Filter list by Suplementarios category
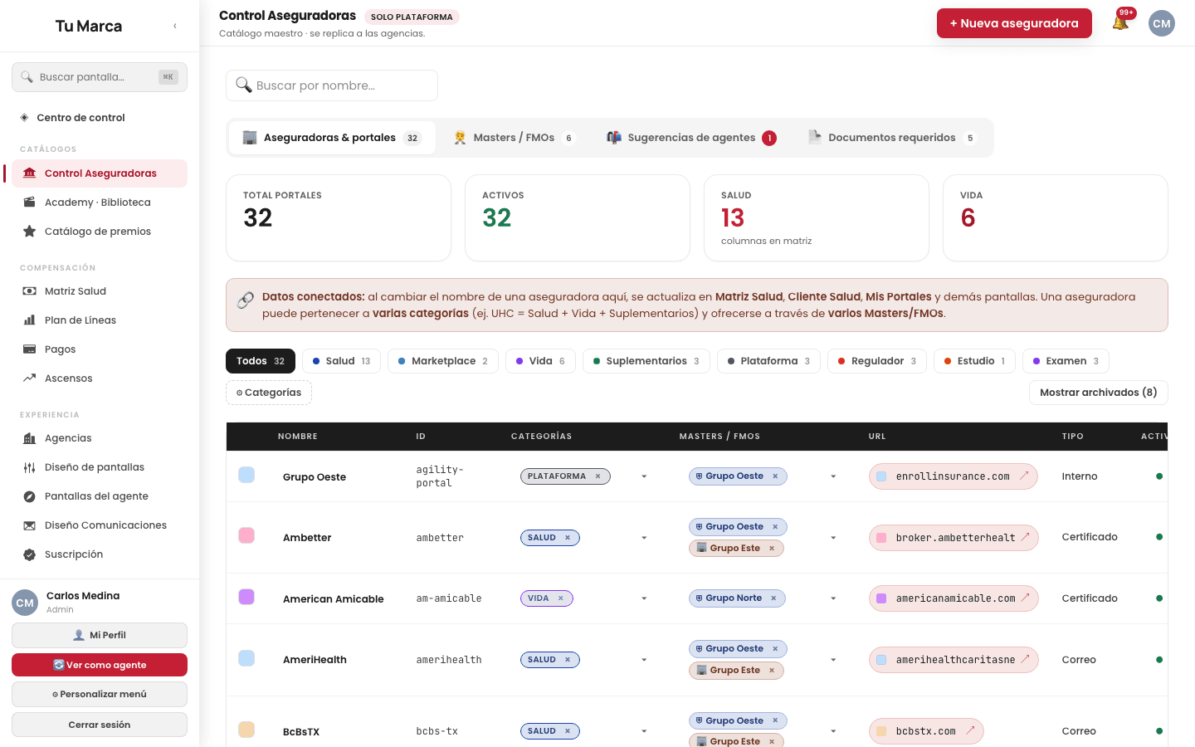The width and height of the screenshot is (1195, 747). pos(646,361)
